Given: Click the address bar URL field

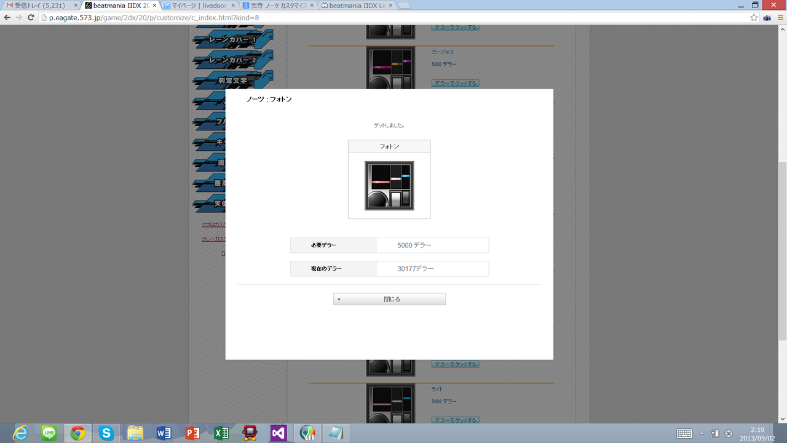Looking at the screenshot, I should [x=393, y=18].
